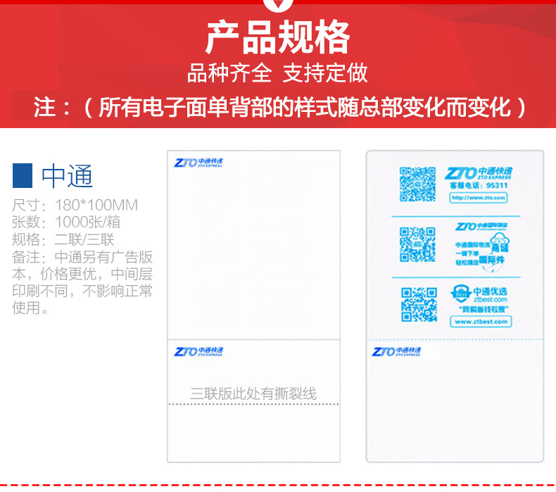Screen dimensions: 556x492
Task: Click the ztbest.com text
Action: tap(490, 300)
